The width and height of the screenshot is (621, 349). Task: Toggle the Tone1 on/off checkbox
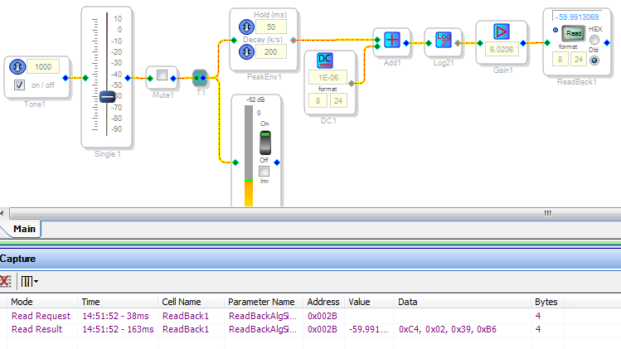coord(19,85)
